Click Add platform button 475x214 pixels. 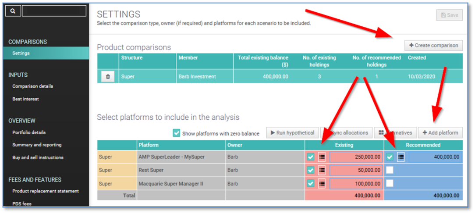[440, 133]
